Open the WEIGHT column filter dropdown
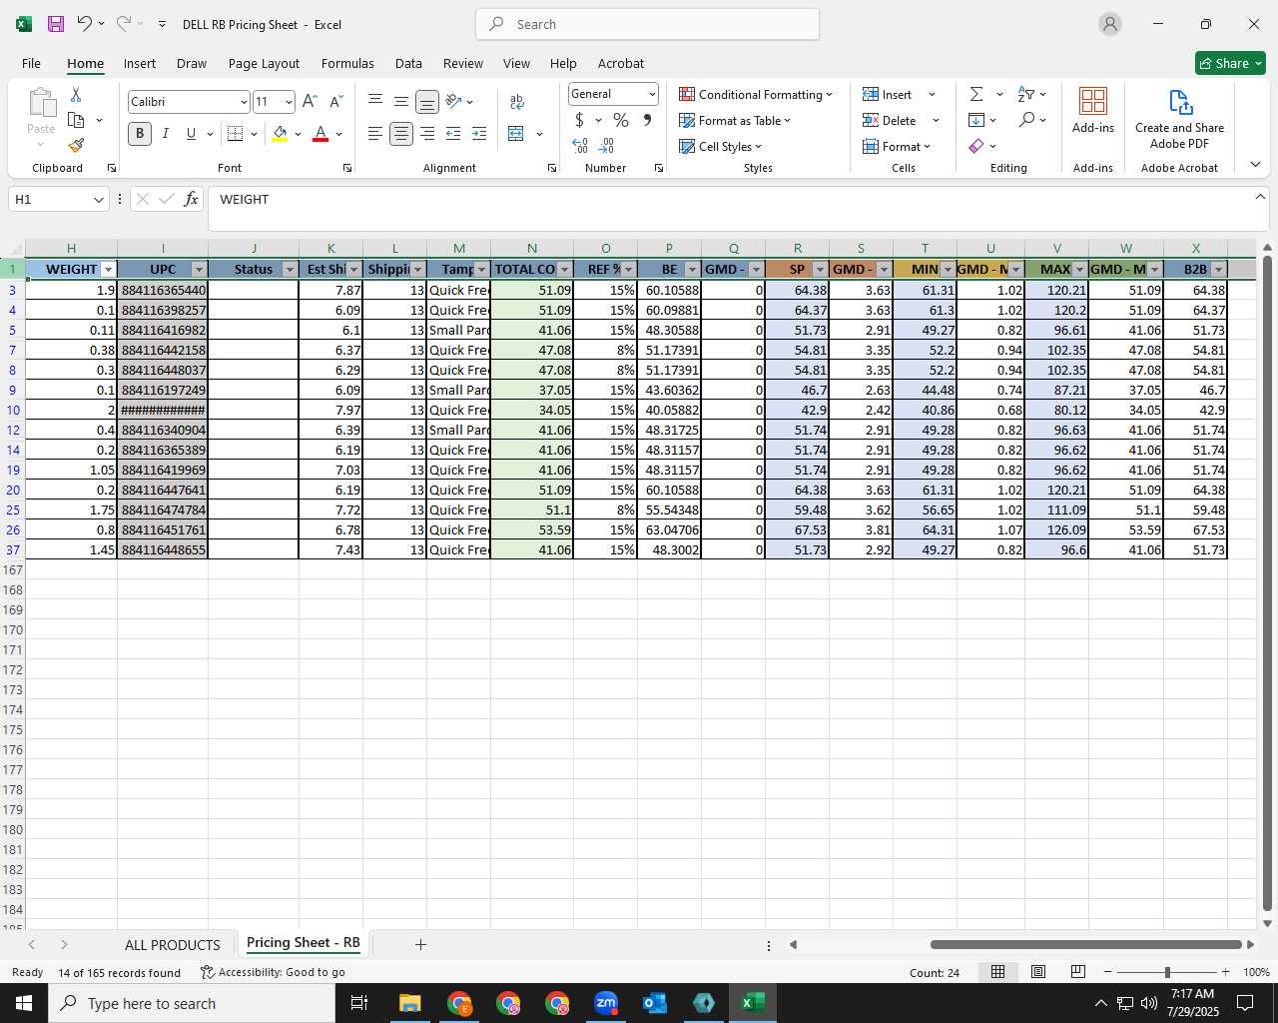Image resolution: width=1278 pixels, height=1023 pixels. click(108, 270)
